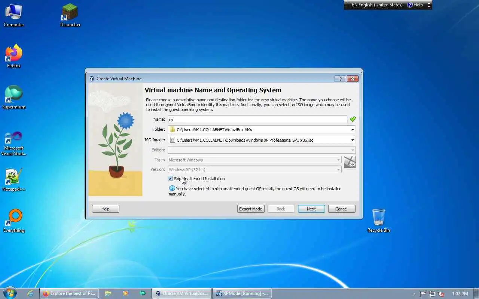Open the Type dropdown Microsoft Windows

point(254,160)
